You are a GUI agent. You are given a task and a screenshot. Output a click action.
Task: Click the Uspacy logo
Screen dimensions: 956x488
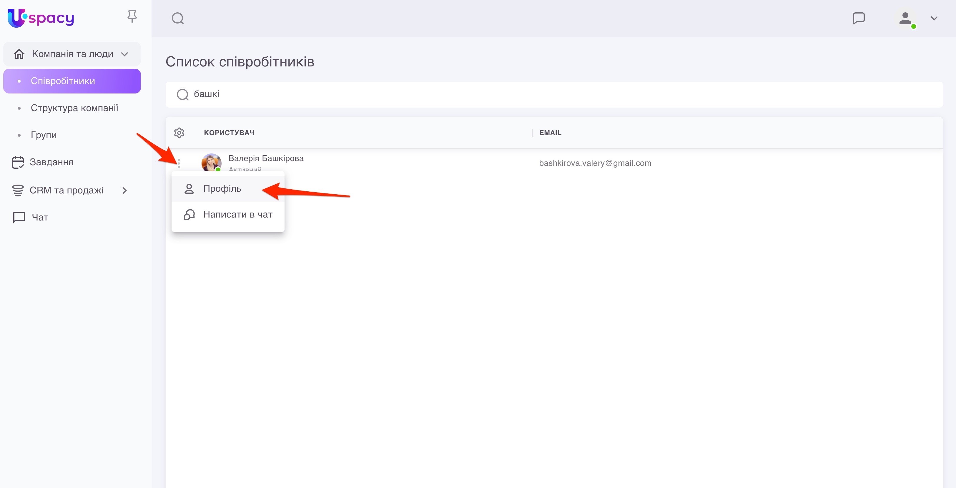point(41,18)
